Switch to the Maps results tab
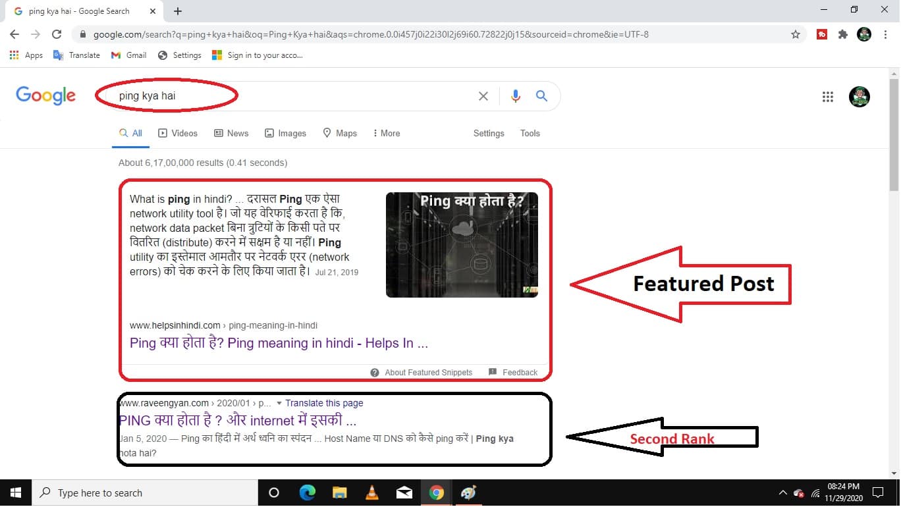This screenshot has height=507, width=901. tap(340, 133)
